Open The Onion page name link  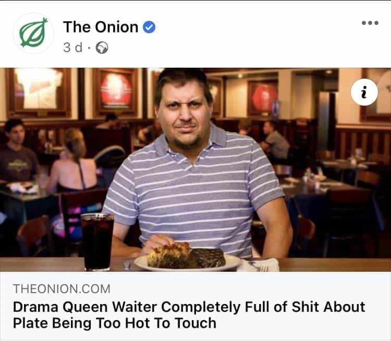tap(101, 27)
